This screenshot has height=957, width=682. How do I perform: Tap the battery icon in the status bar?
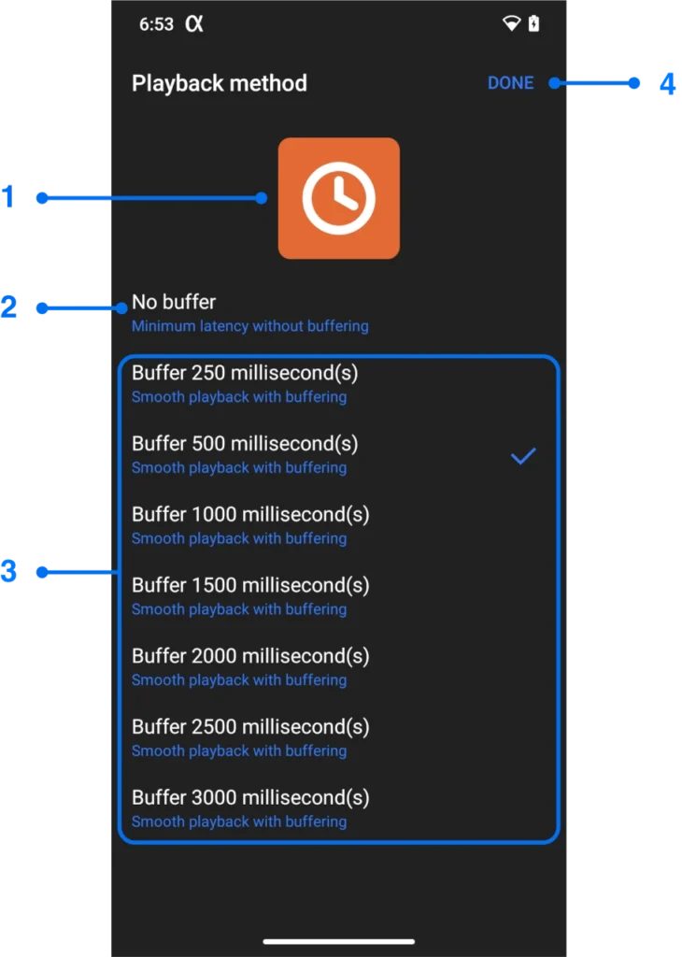(x=533, y=23)
